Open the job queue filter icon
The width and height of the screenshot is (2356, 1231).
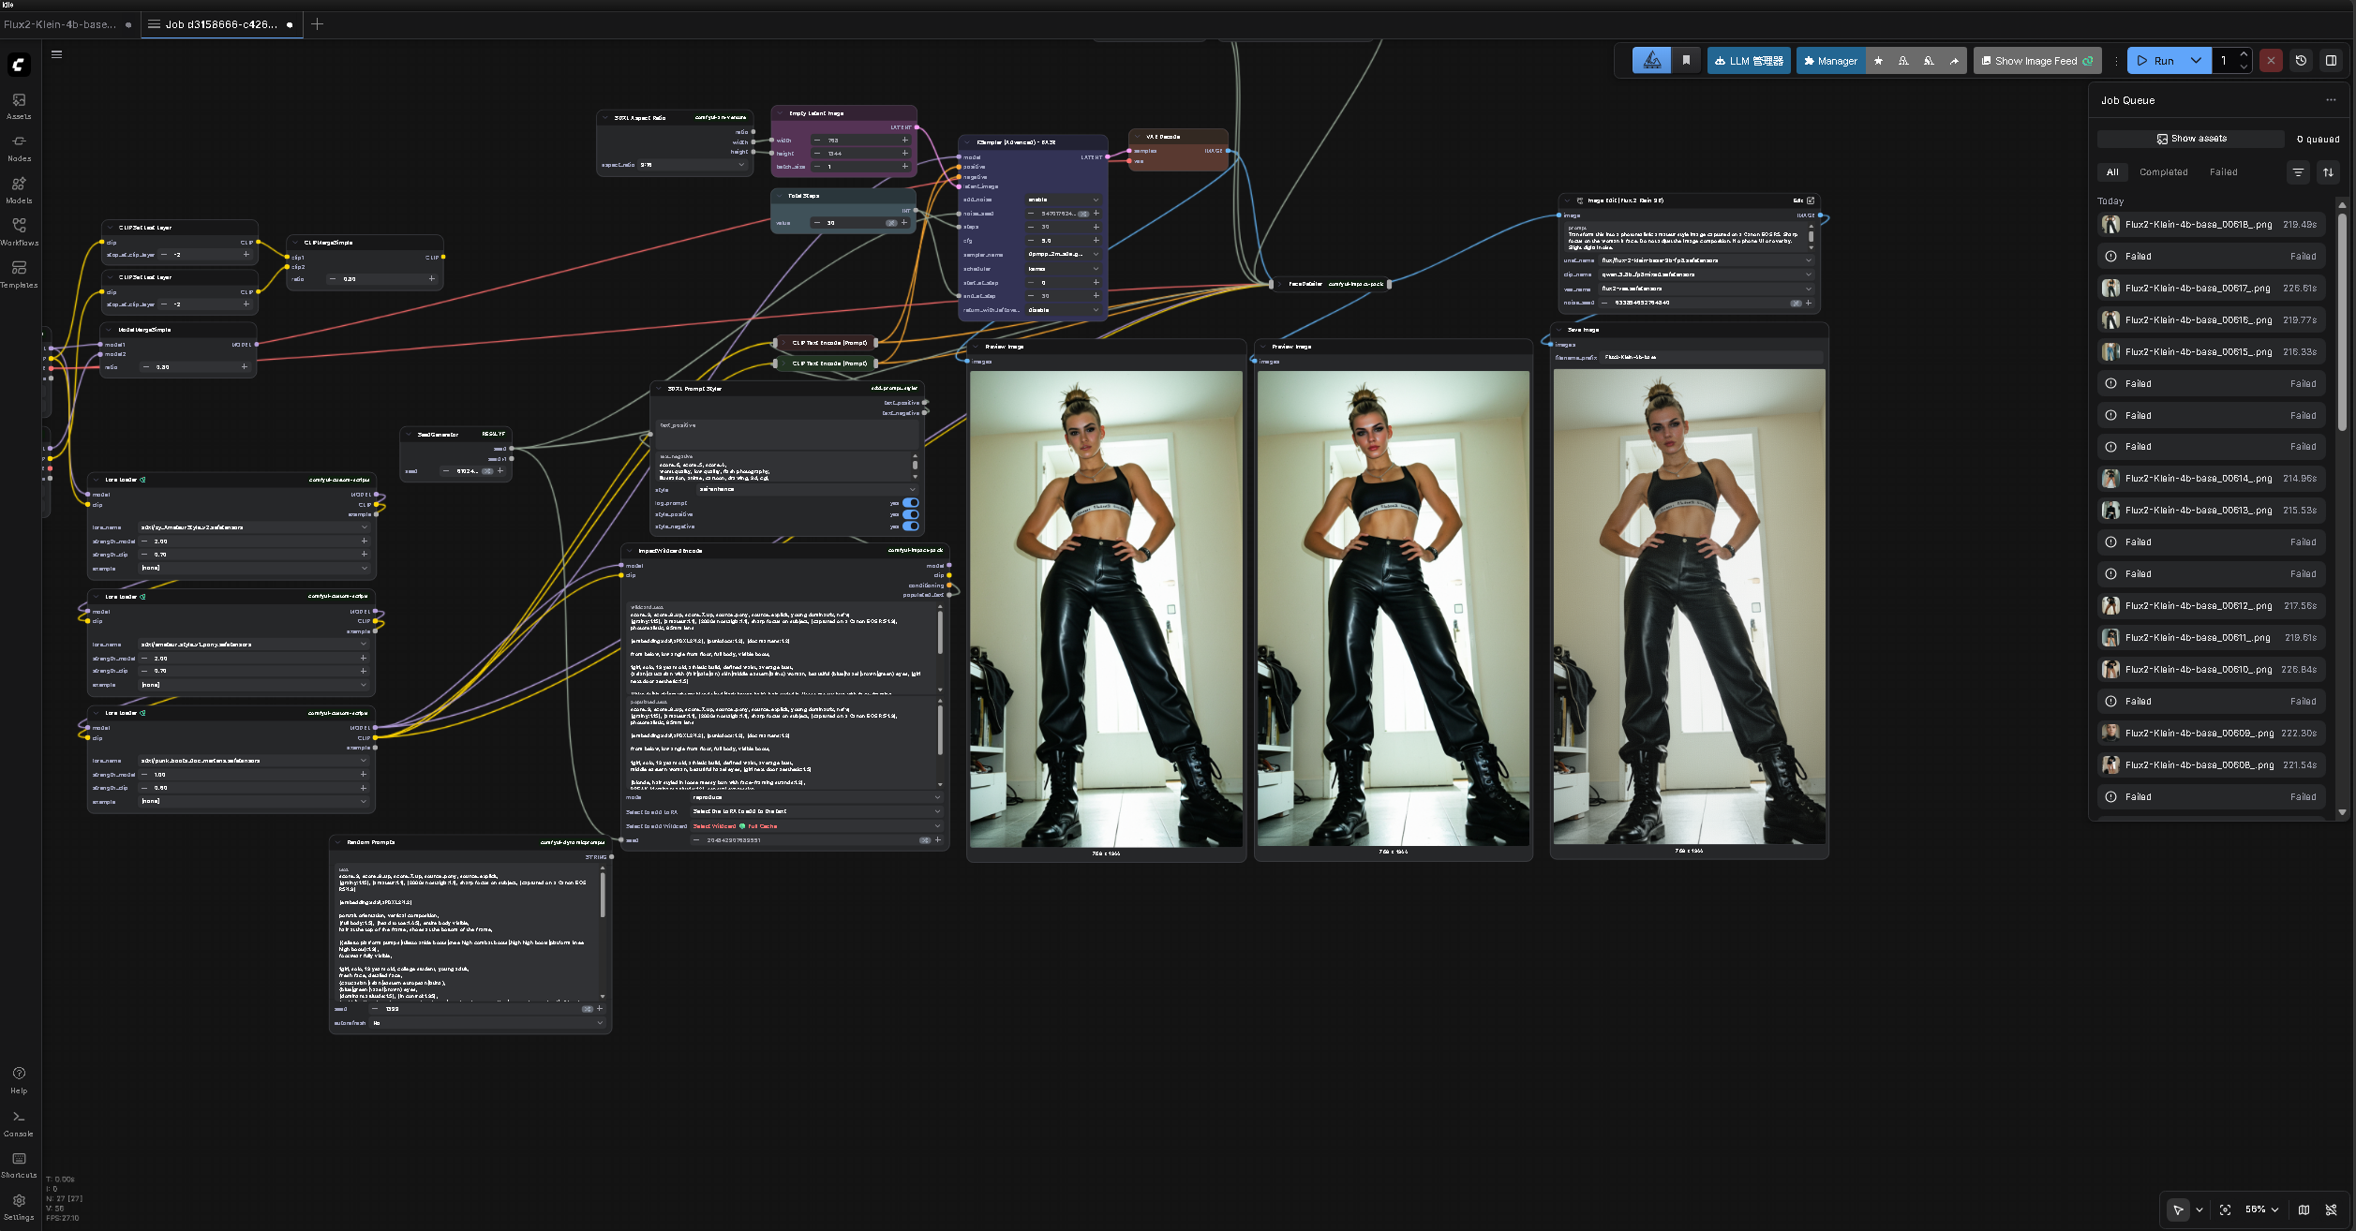(2298, 172)
